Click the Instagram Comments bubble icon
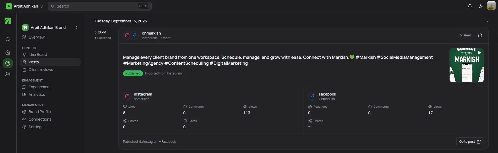498x153 pixels. tap(185, 107)
